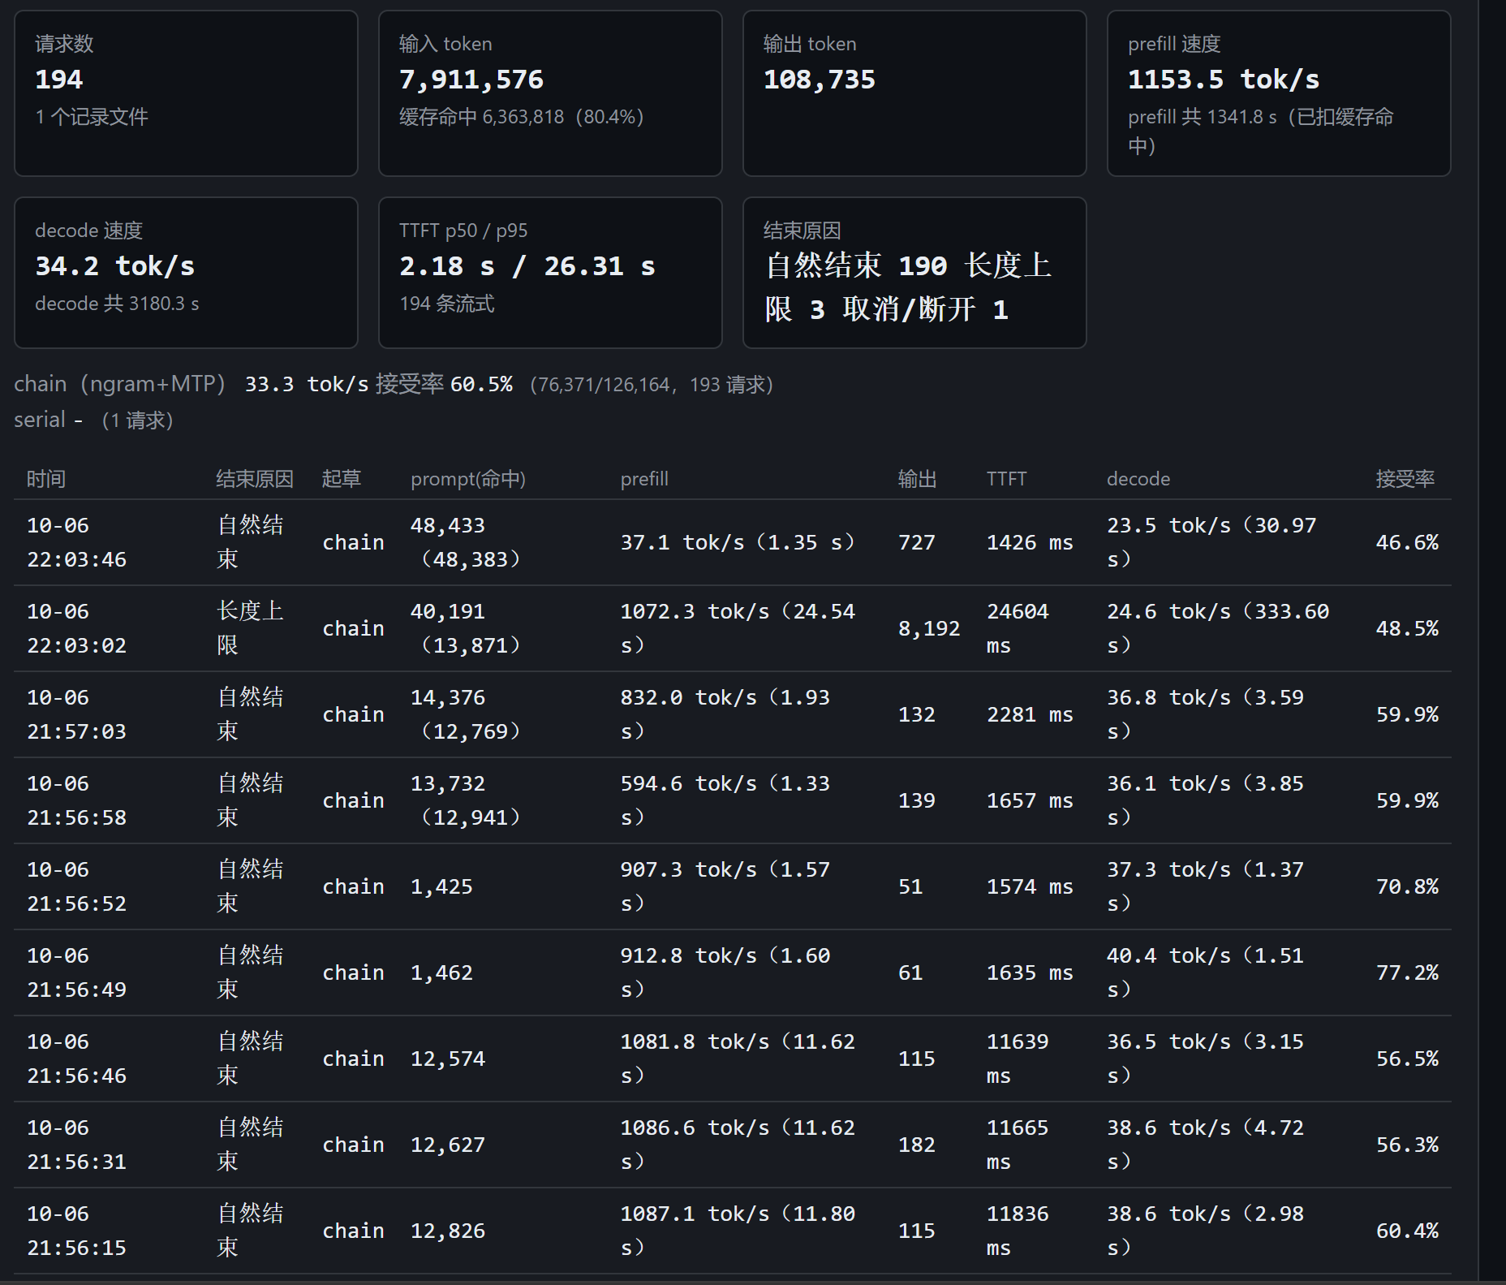Screen dimensions: 1506x1285
Task: Click the serial (1 请求) summary line
Action: (x=93, y=420)
